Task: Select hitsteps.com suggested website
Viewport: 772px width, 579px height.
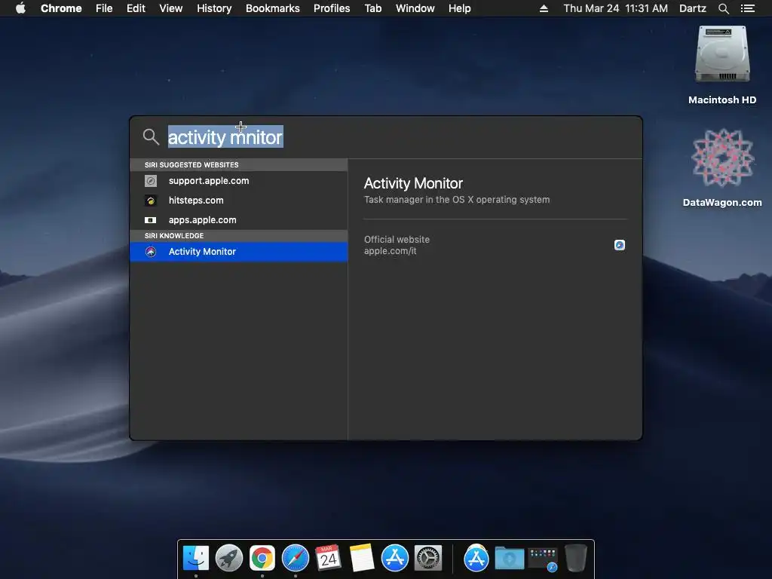Action: (x=239, y=201)
